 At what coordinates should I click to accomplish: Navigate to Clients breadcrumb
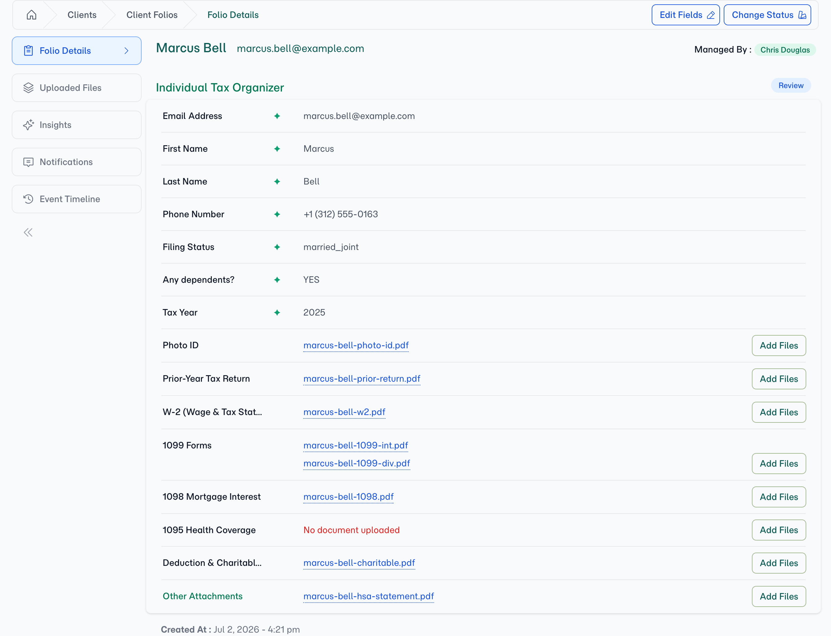coord(82,15)
